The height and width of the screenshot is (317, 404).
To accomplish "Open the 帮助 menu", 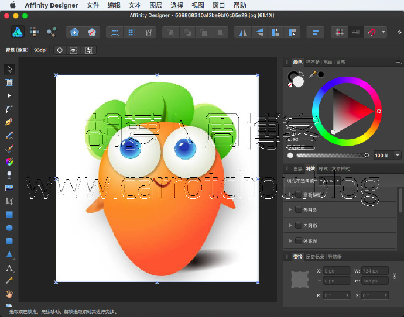I will (x=239, y=5).
